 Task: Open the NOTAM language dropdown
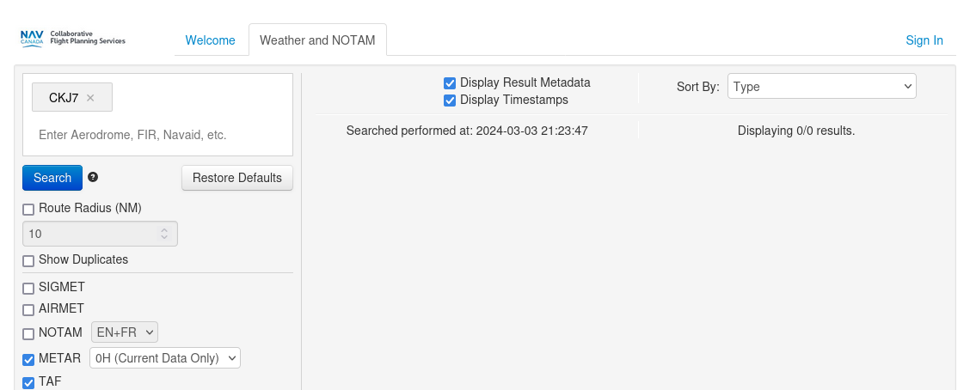coord(125,332)
